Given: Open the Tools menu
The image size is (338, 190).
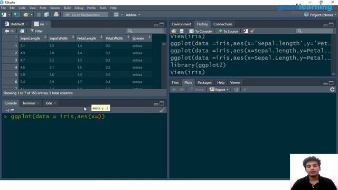Looking at the screenshot, I should (103, 8).
